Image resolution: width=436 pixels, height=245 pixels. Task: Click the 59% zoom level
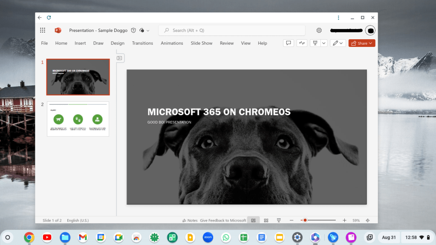(x=356, y=220)
